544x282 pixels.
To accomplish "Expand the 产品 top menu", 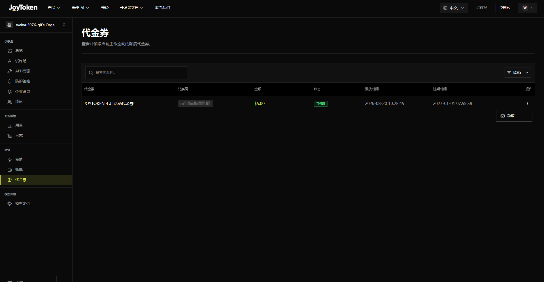I will pos(54,8).
